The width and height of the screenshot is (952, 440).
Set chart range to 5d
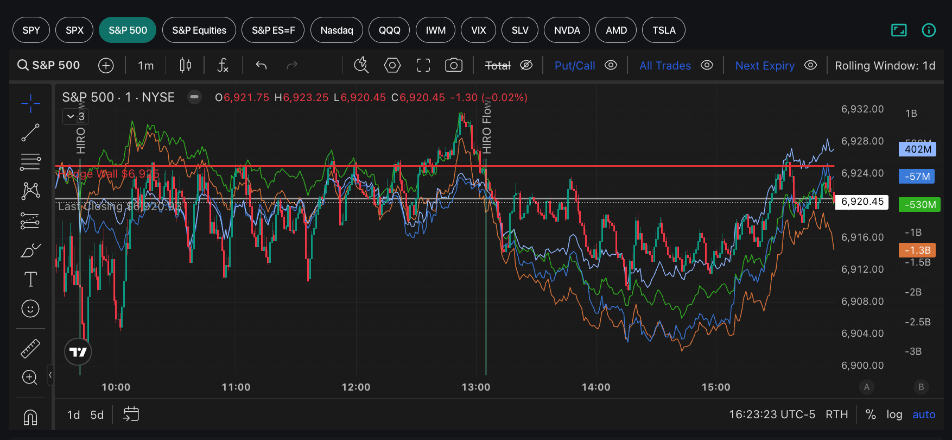tap(97, 415)
